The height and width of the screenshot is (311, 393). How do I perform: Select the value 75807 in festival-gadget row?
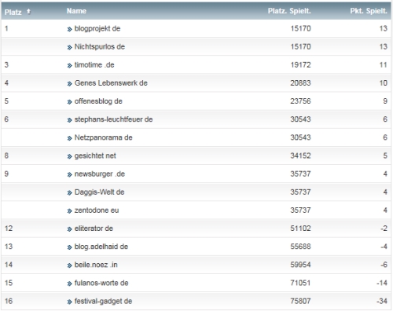click(x=300, y=301)
